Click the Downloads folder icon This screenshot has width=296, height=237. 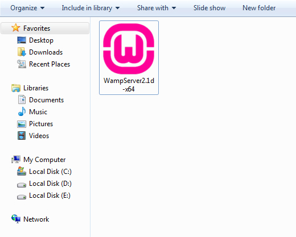[22, 52]
